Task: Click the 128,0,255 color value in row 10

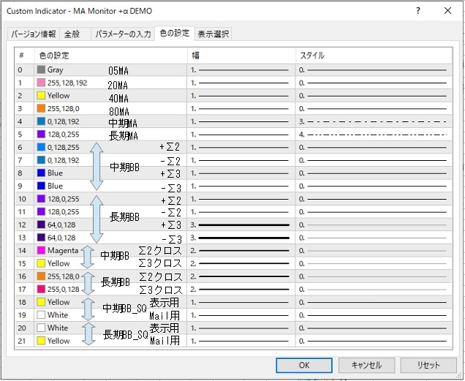Action: (x=63, y=199)
